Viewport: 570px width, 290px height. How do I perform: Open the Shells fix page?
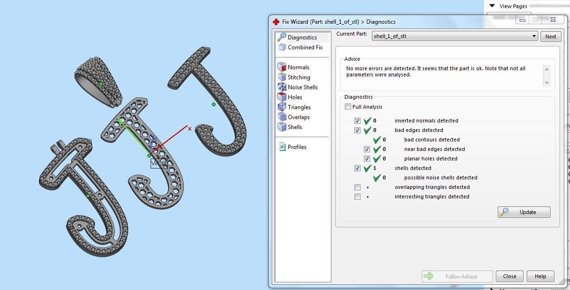[290, 127]
